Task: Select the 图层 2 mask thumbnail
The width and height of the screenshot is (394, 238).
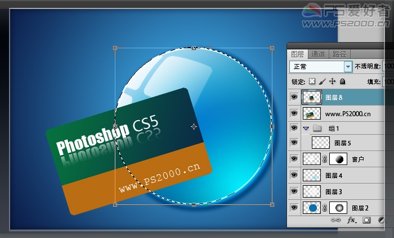Action: pos(338,208)
